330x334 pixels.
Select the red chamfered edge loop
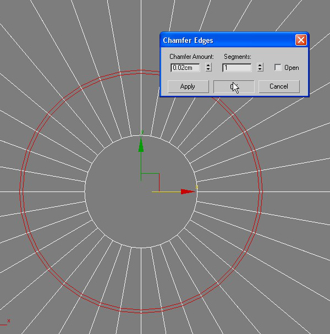(21, 192)
